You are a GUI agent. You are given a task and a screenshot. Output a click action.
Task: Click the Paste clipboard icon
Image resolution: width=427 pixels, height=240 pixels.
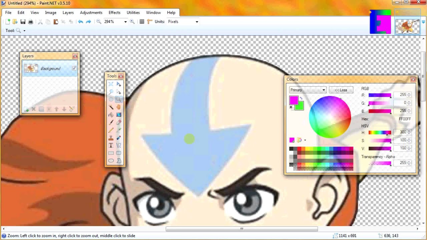click(x=56, y=22)
